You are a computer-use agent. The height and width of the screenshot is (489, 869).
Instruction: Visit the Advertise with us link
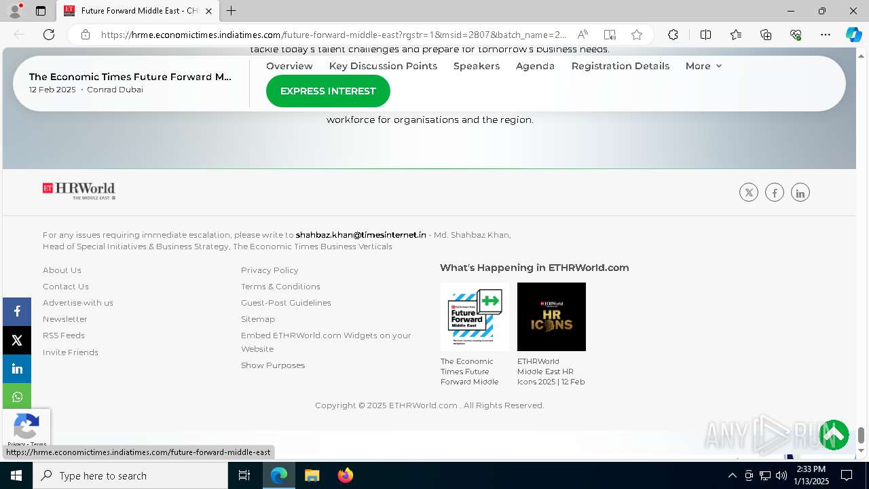(x=78, y=303)
